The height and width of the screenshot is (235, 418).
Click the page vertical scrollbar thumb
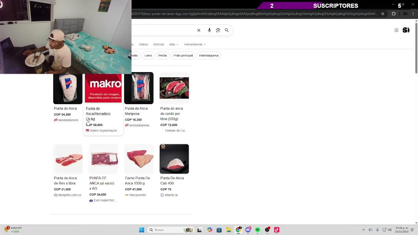click(416, 49)
